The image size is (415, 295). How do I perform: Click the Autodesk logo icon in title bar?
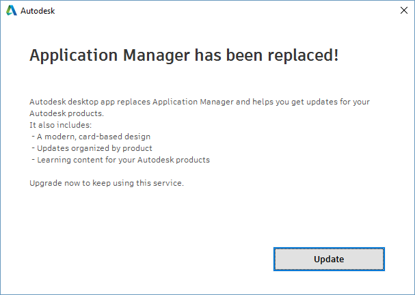12,10
